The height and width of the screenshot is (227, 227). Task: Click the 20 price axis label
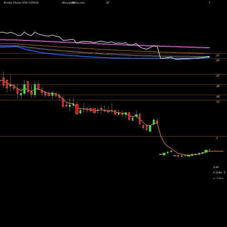(217, 60)
